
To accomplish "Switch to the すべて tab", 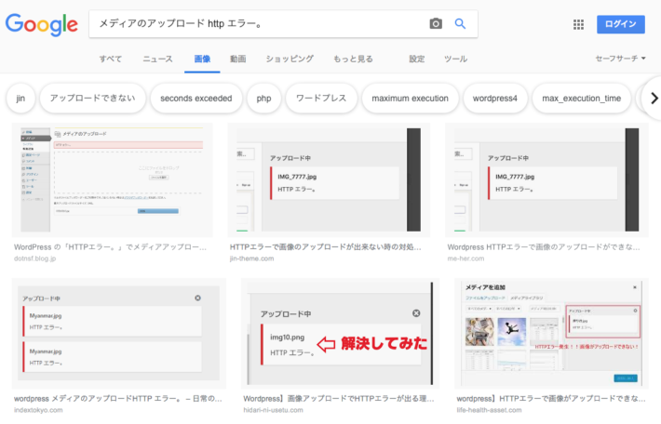I will tap(111, 59).
